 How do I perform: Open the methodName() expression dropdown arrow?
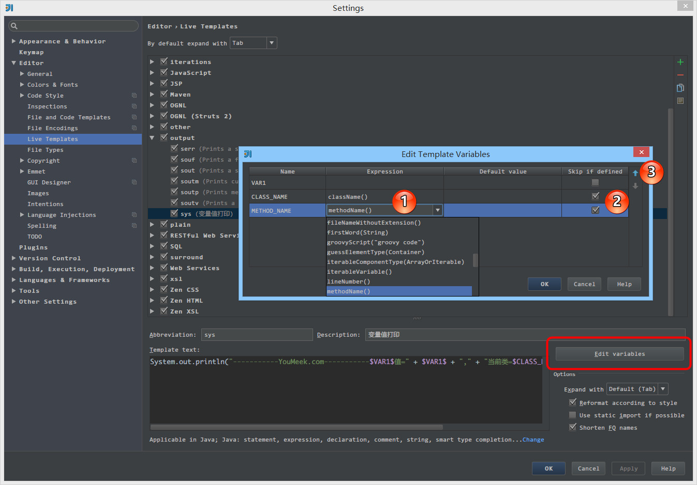coord(438,210)
